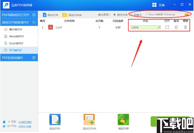Open the 菜单 grid icon
The height and width of the screenshot is (133, 194).
(154, 5)
